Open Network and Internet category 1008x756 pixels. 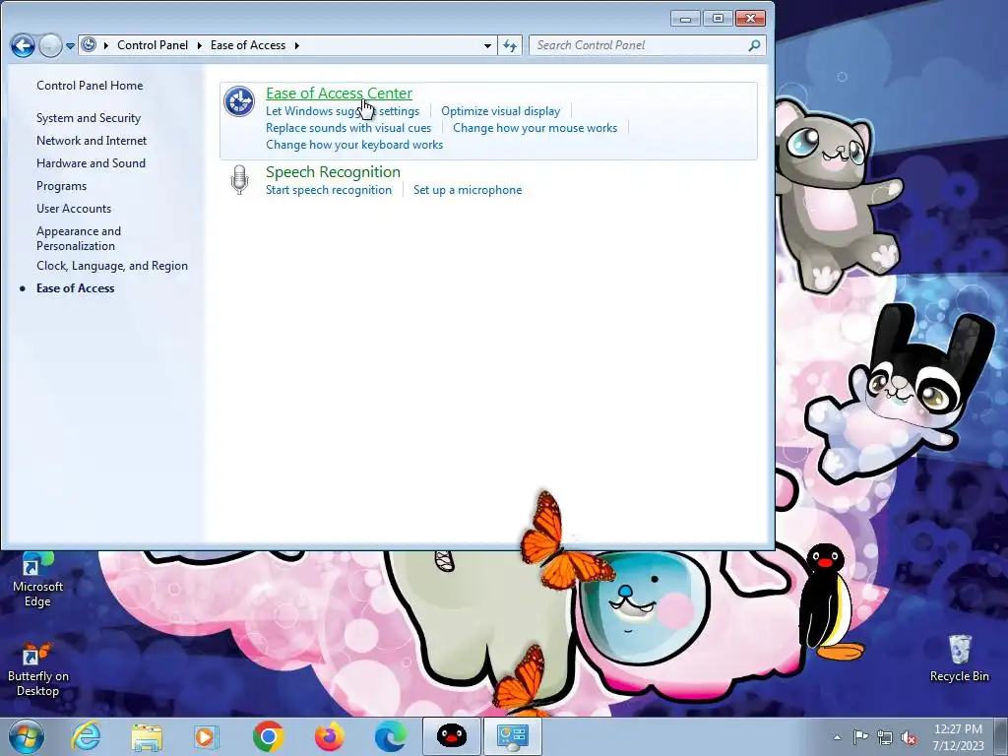[x=92, y=141]
